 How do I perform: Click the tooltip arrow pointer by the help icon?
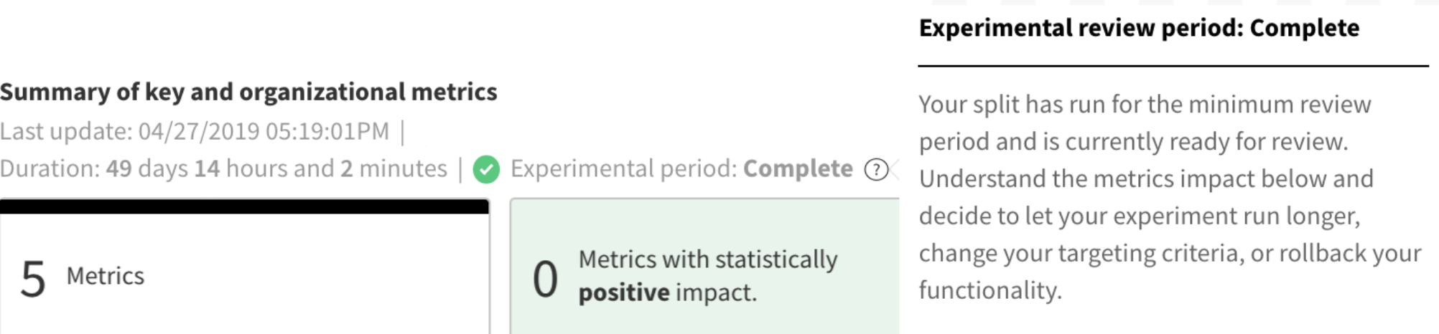click(894, 170)
